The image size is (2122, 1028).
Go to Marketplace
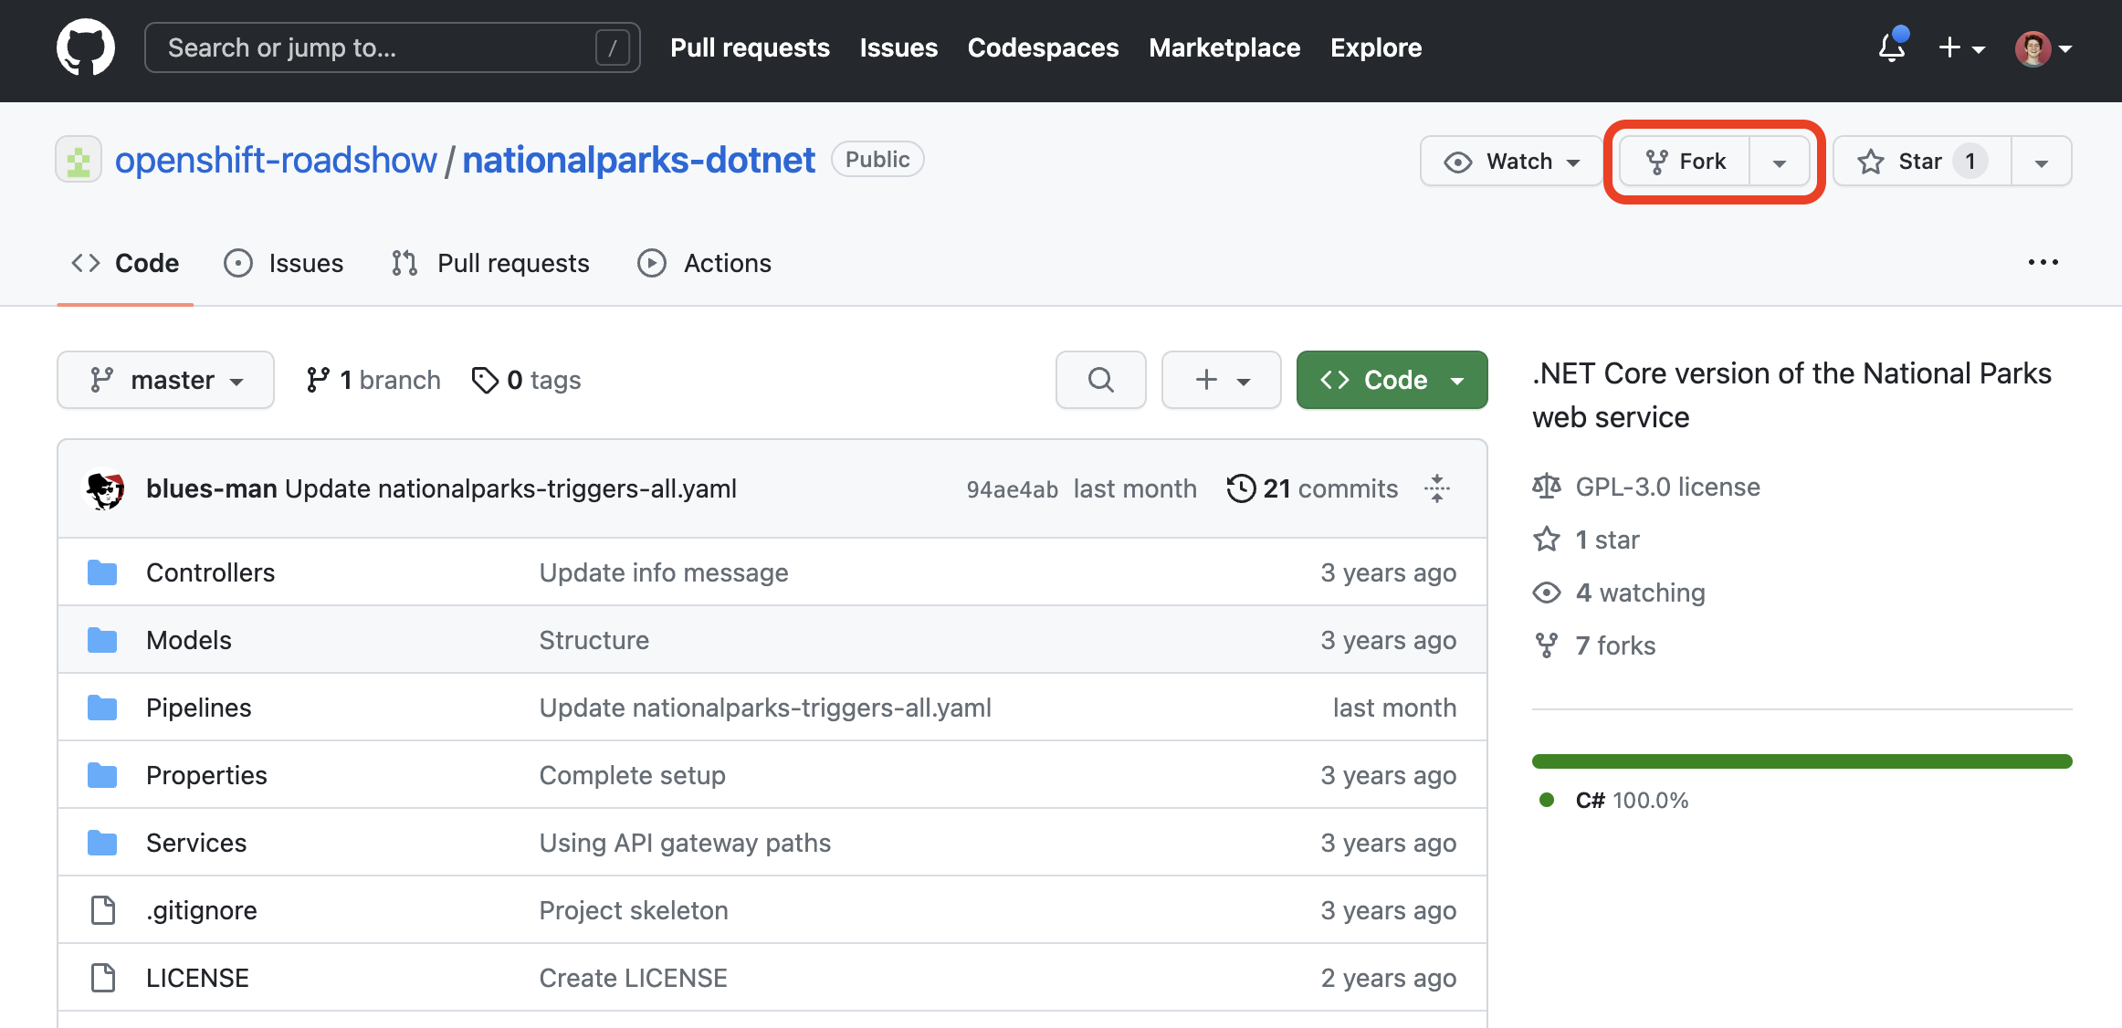click(x=1224, y=47)
